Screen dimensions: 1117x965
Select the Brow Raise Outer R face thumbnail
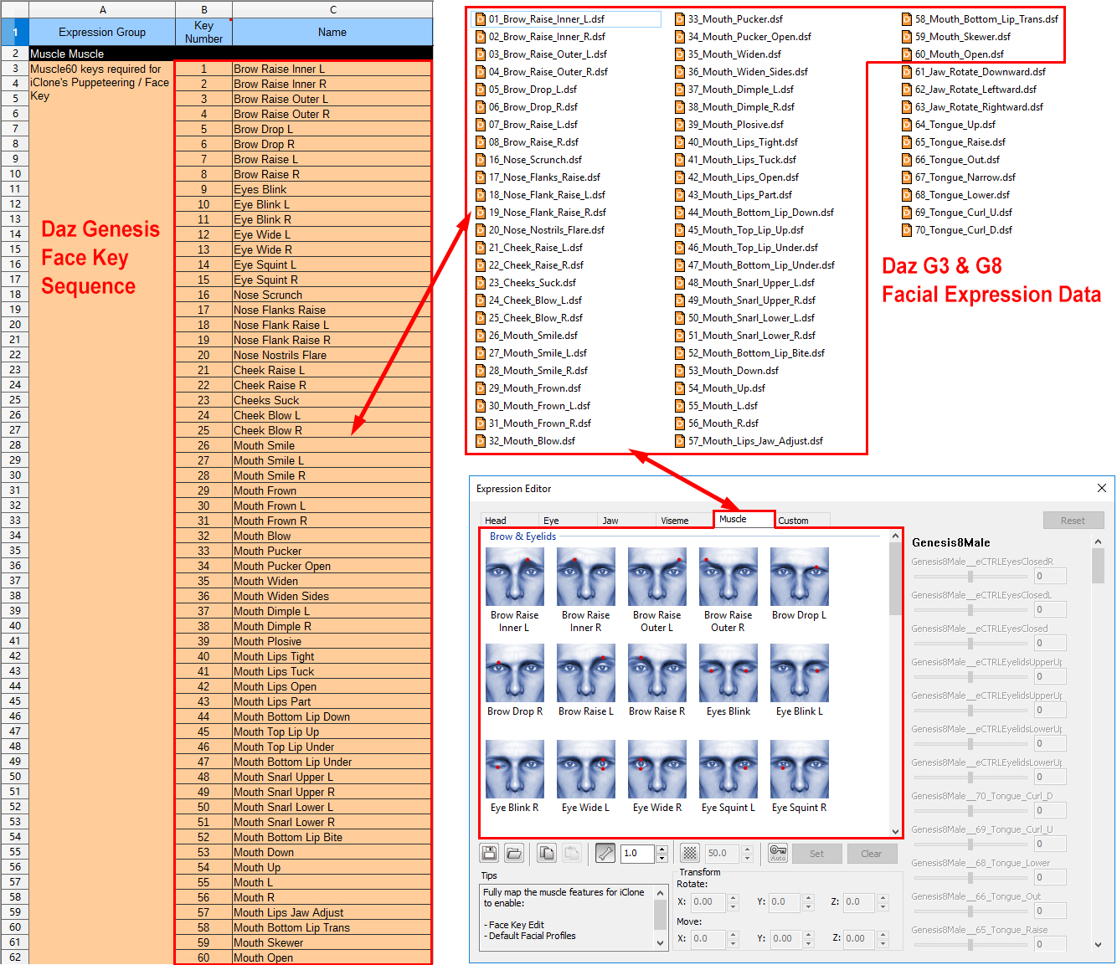(x=728, y=577)
